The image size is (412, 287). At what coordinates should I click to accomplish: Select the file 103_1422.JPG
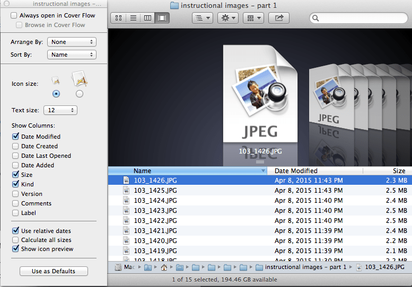pos(260,221)
